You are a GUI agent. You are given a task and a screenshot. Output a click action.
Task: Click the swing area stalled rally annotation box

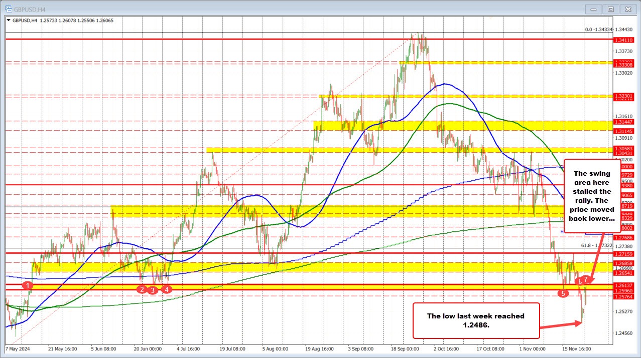point(593,195)
